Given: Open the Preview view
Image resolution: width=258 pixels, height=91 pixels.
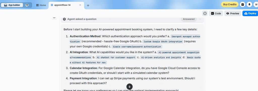Looking at the screenshot, I should click(x=233, y=14).
